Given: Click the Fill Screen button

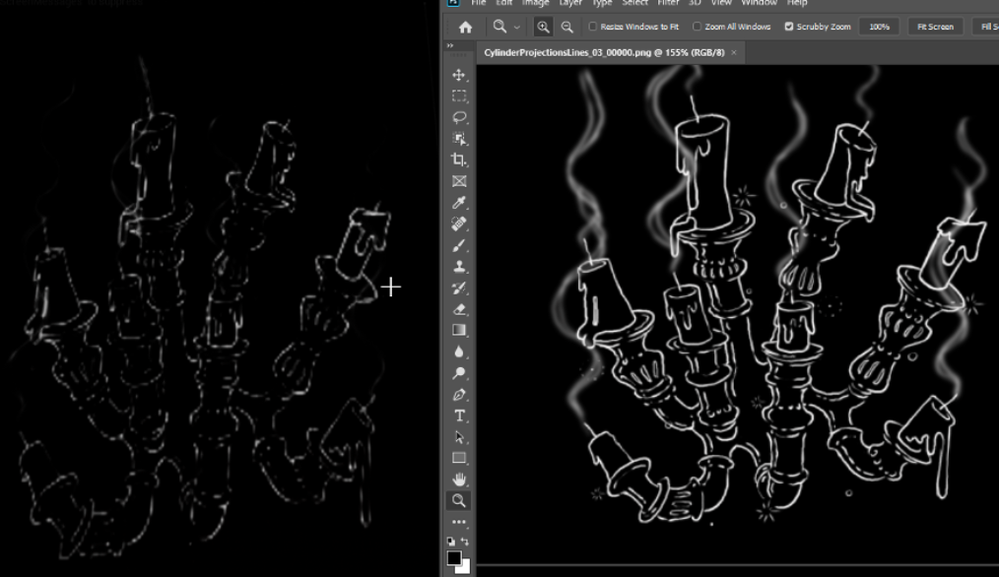Looking at the screenshot, I should point(987,27).
